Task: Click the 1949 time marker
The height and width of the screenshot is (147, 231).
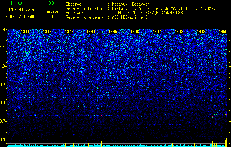Action: tap(201, 32)
